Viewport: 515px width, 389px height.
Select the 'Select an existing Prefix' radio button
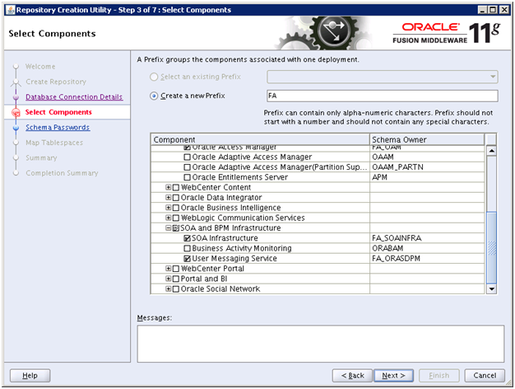[x=154, y=77]
